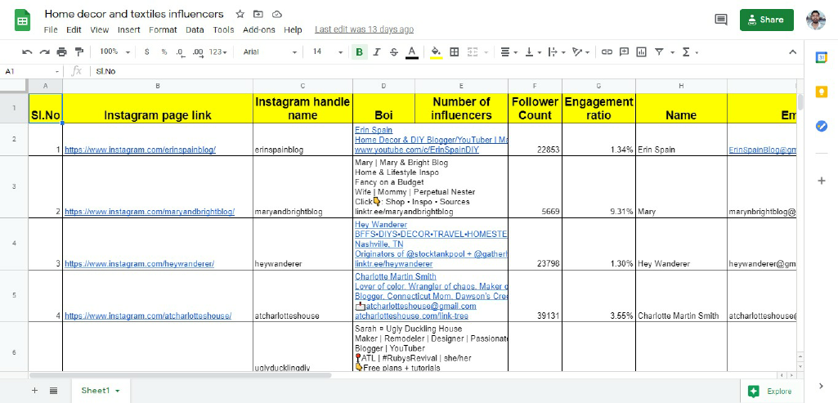Toggle Italic formatting
Viewport: 838px width, 403px height.
click(x=376, y=51)
